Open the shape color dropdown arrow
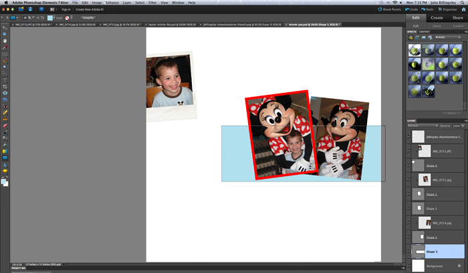Image resolution: width=468 pixels, height=273 pixels. [54, 18]
